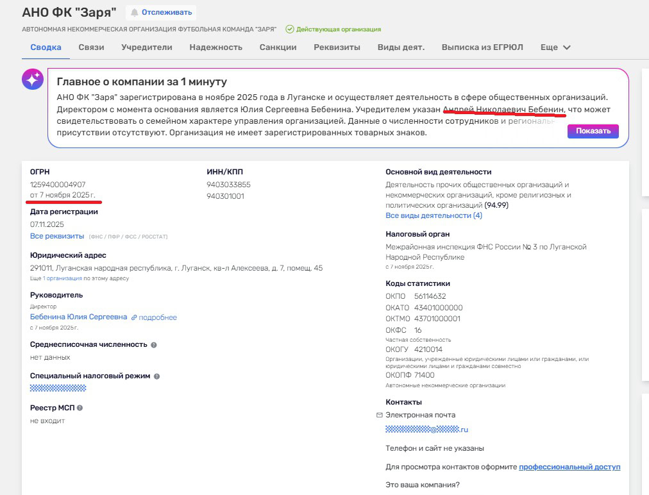Follow the профессиональный доступ link
This screenshot has width=649, height=495.
coord(569,467)
